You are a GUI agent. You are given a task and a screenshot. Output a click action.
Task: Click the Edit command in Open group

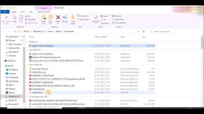coord(104,20)
